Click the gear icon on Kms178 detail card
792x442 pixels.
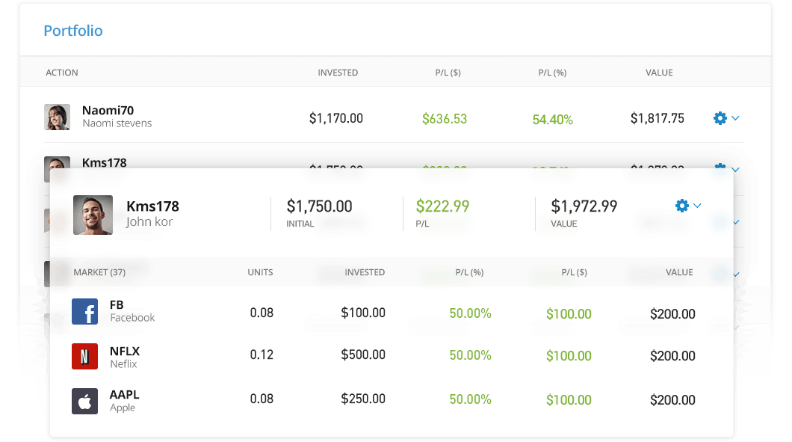pos(681,206)
